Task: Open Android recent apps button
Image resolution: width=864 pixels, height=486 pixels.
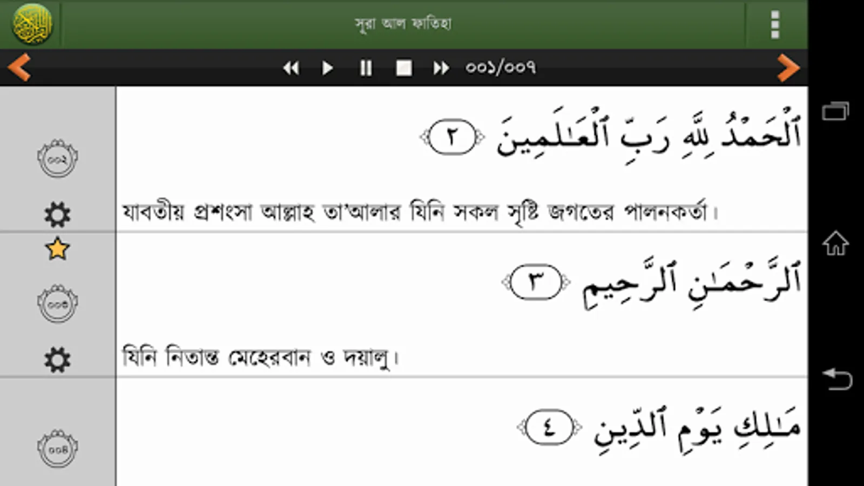Action: [835, 111]
